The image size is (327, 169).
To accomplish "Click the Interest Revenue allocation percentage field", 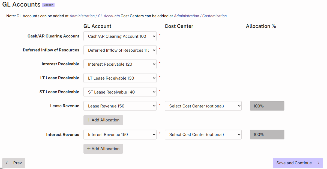I will pyautogui.click(x=267, y=134).
